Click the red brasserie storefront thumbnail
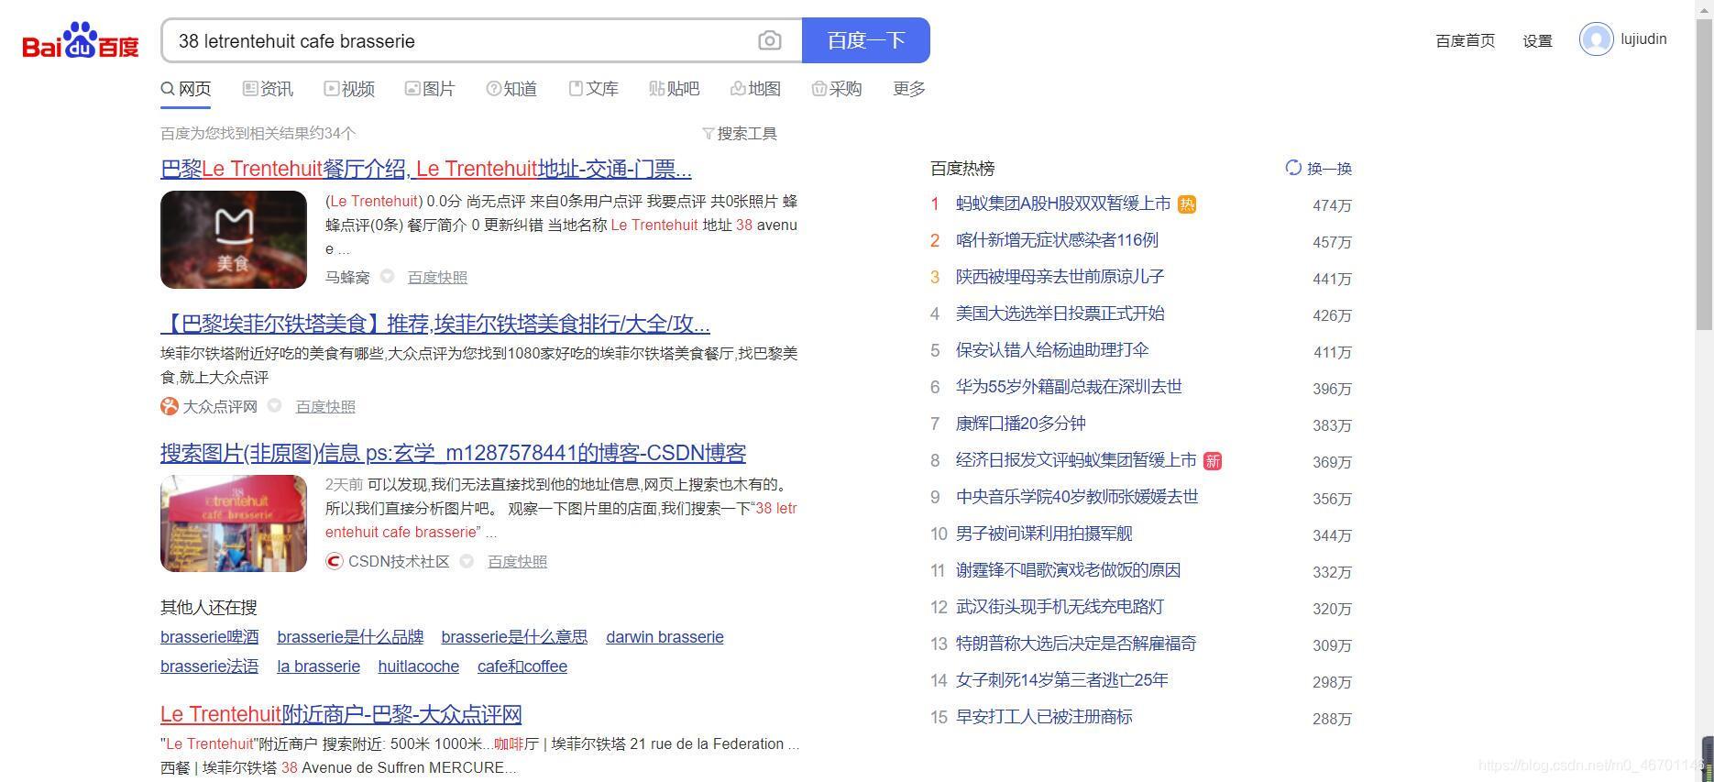This screenshot has width=1714, height=782. (x=234, y=523)
